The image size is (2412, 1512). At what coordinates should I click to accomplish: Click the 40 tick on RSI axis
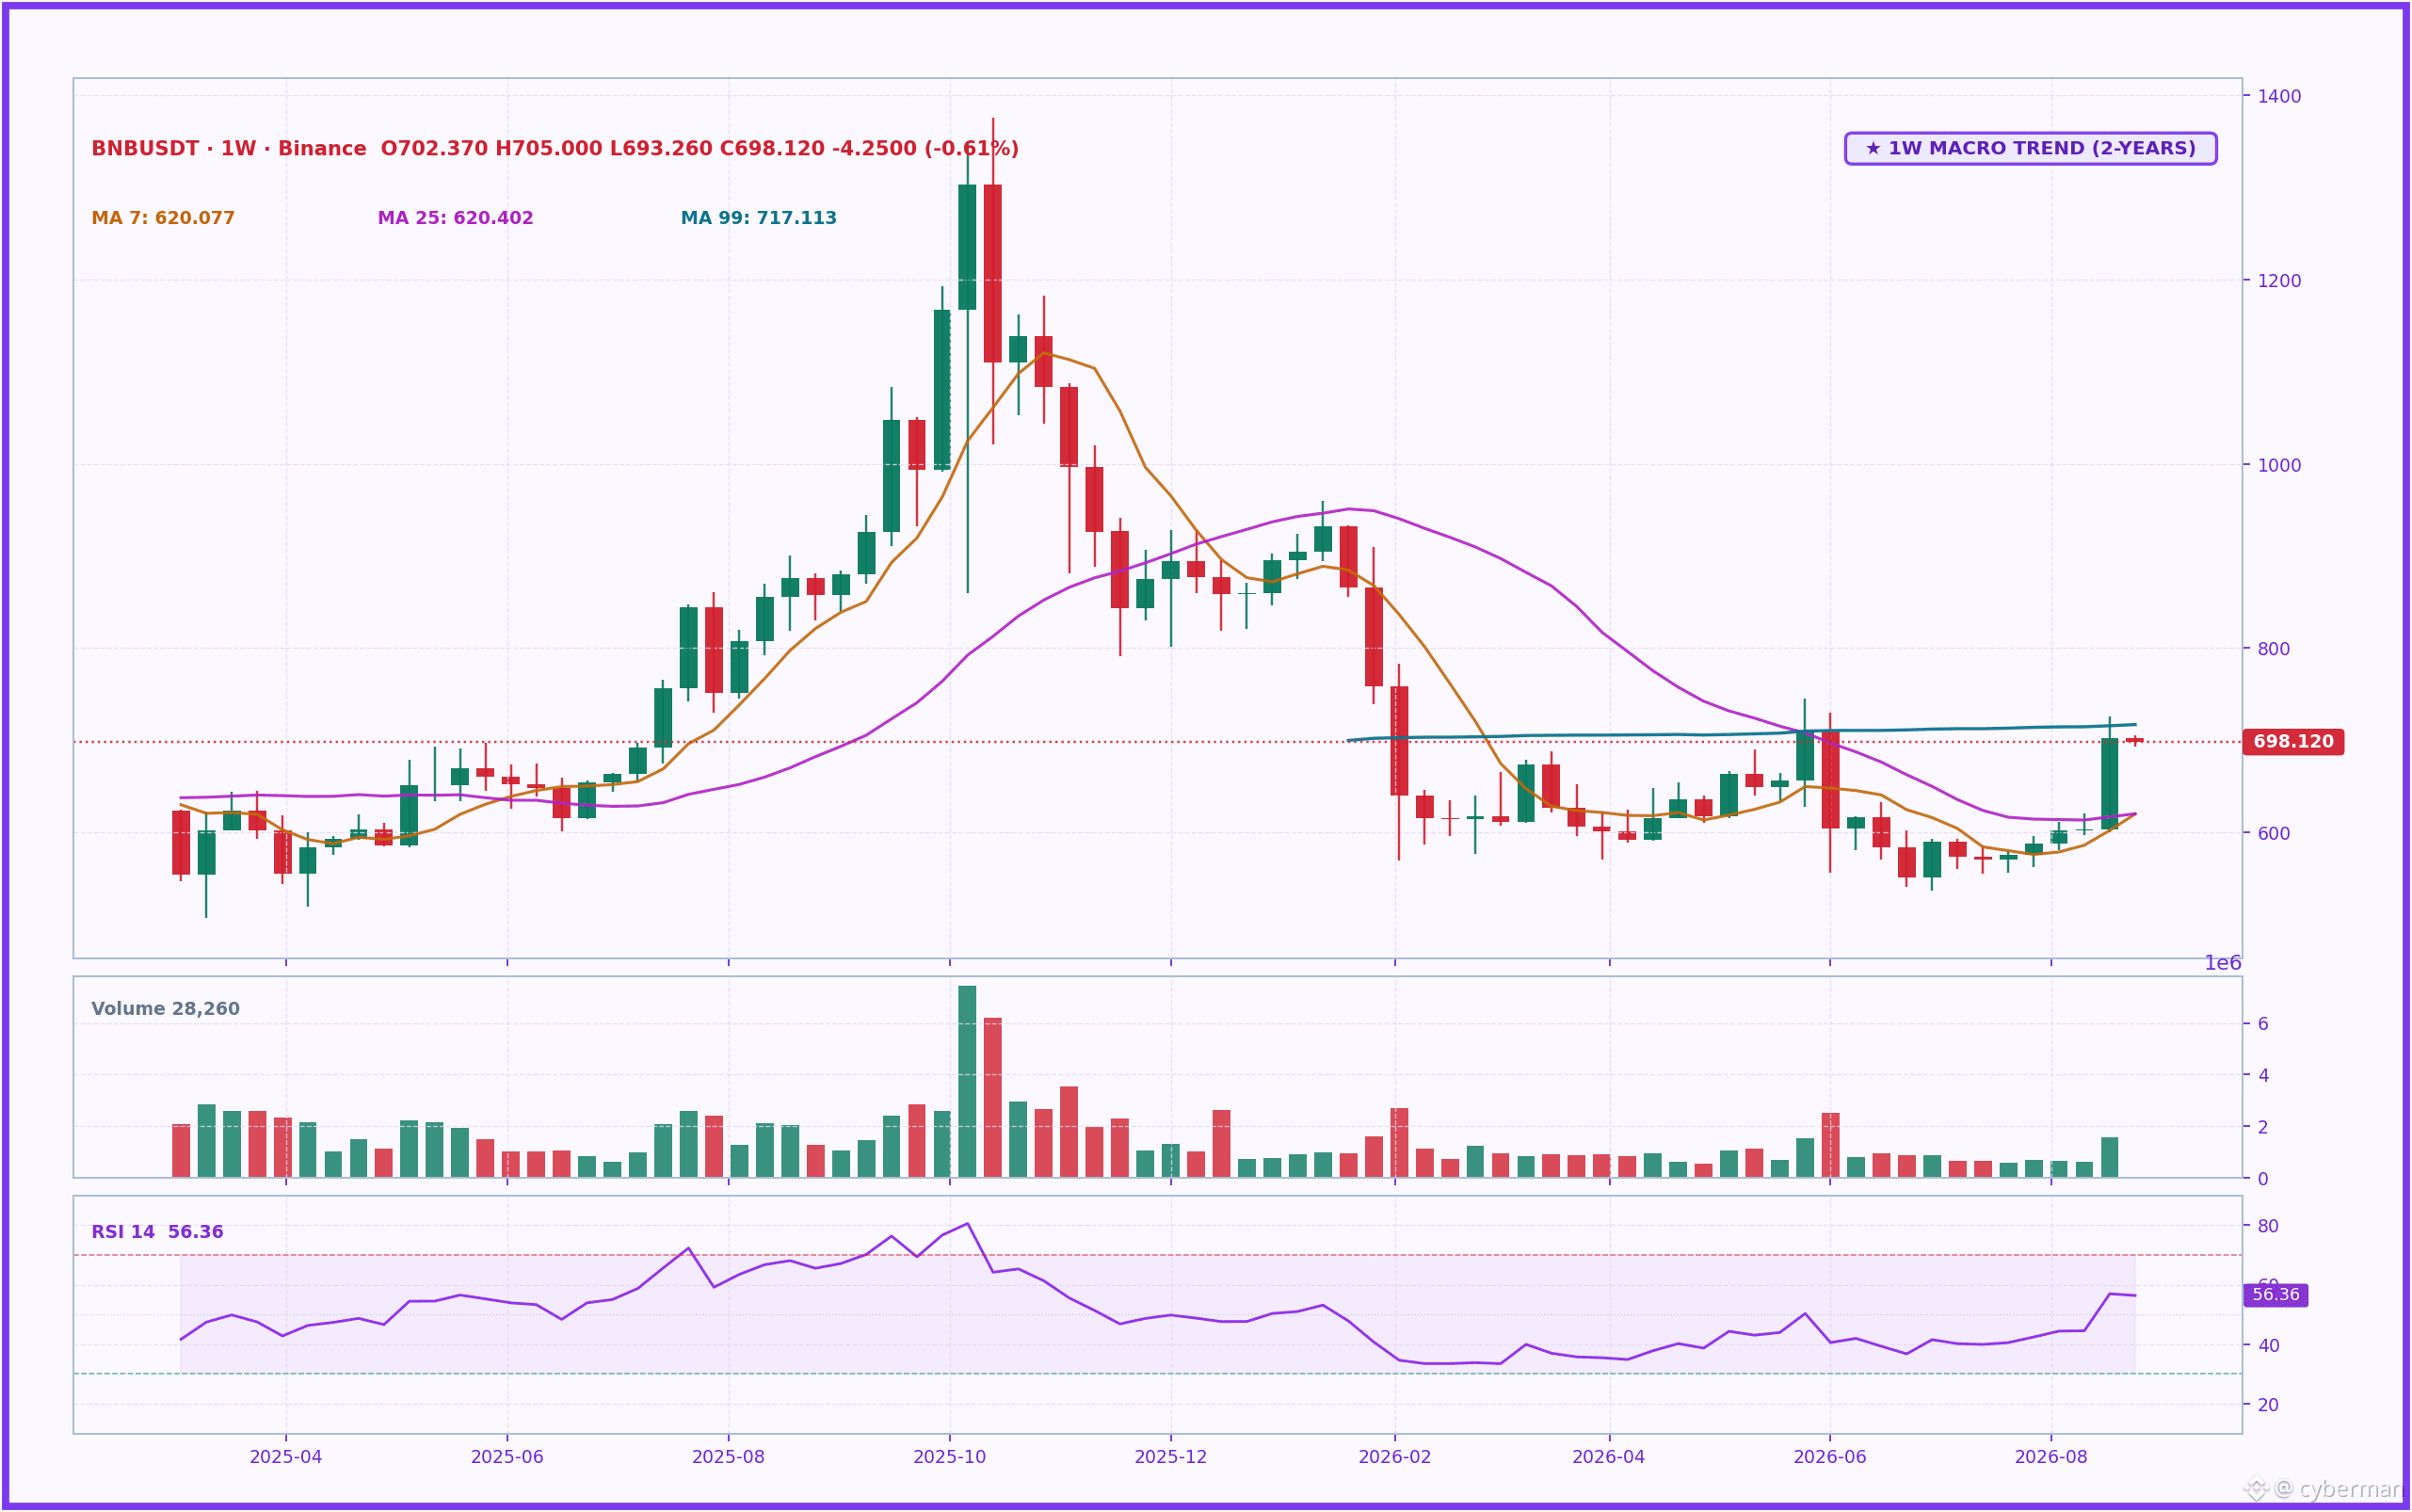(2269, 1346)
